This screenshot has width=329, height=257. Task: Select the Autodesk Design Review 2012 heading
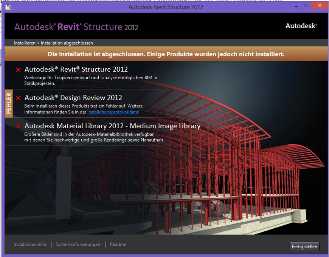[x=73, y=98]
